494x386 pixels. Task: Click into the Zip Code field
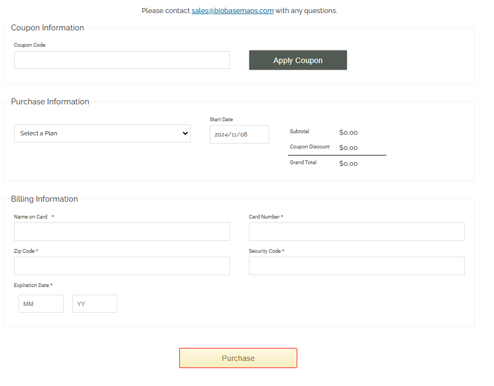pyautogui.click(x=122, y=266)
